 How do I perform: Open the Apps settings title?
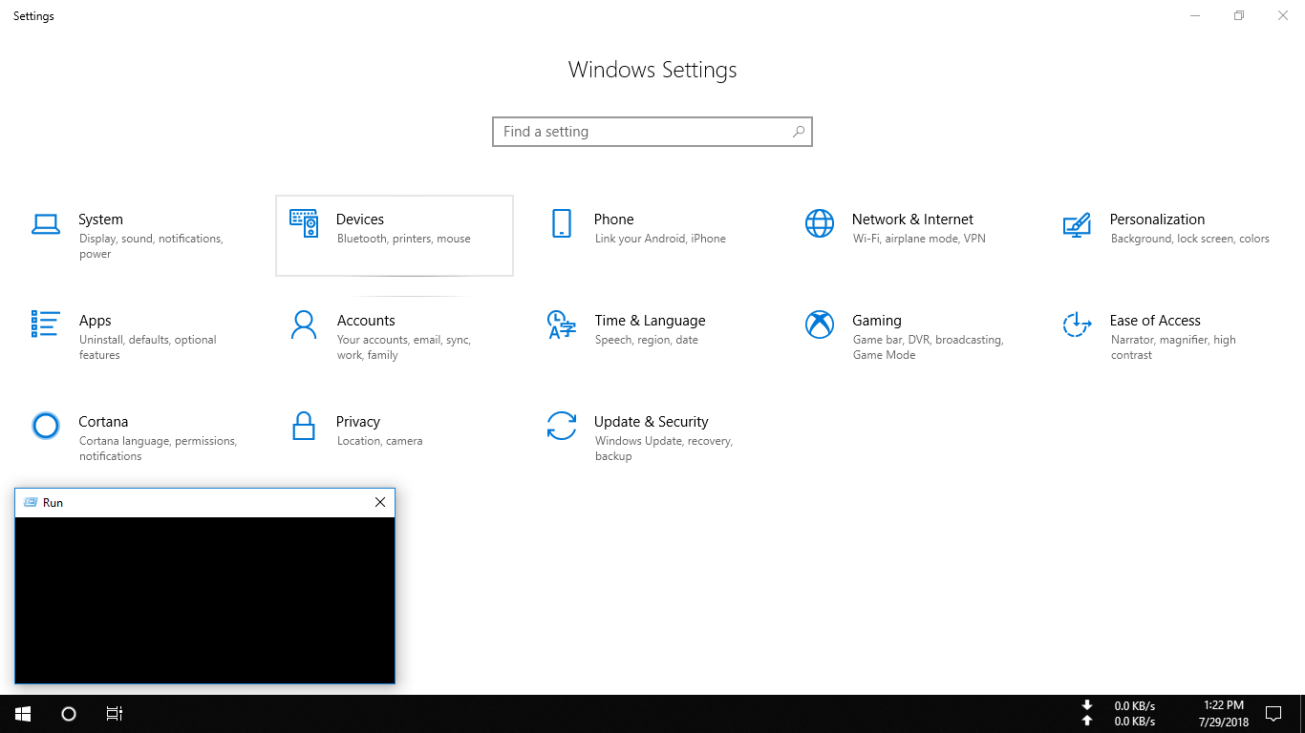(x=96, y=321)
